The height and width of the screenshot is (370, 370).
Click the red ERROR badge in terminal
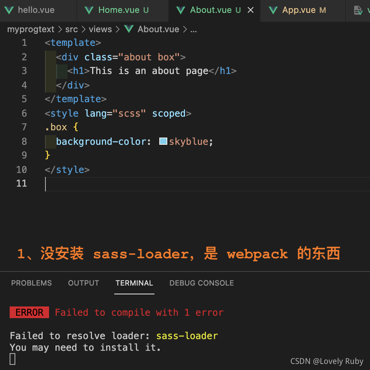tap(29, 312)
